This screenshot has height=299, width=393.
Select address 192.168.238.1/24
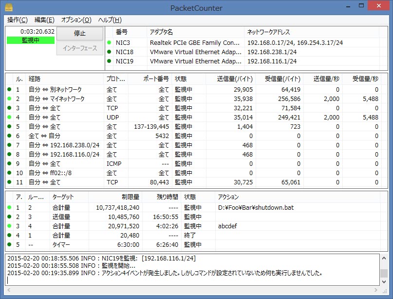click(x=272, y=52)
